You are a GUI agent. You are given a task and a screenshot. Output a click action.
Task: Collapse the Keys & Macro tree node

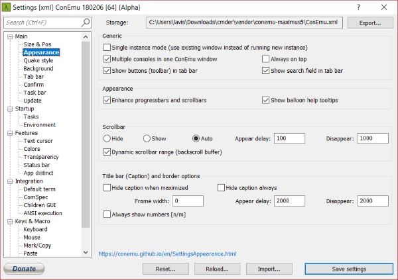point(10,222)
